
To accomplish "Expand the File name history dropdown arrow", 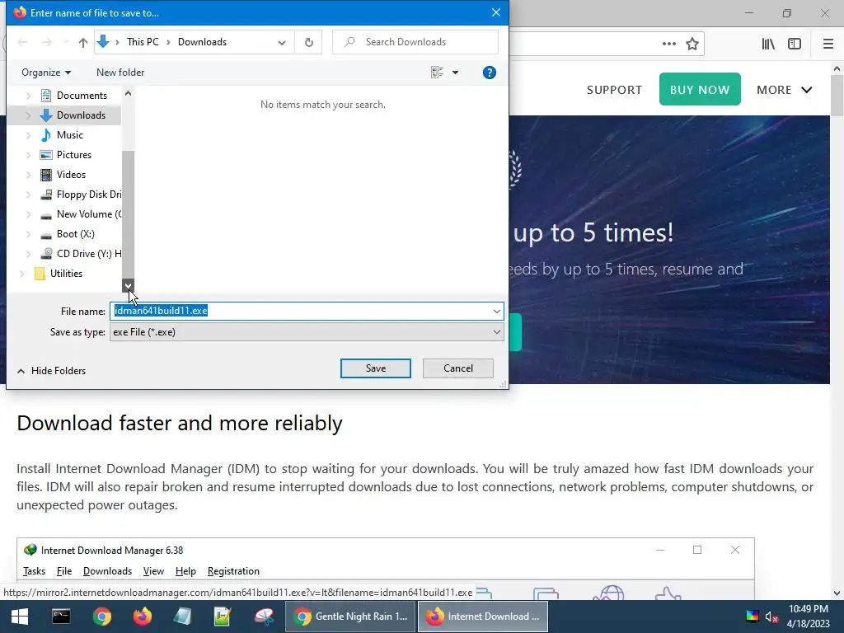I will point(497,311).
